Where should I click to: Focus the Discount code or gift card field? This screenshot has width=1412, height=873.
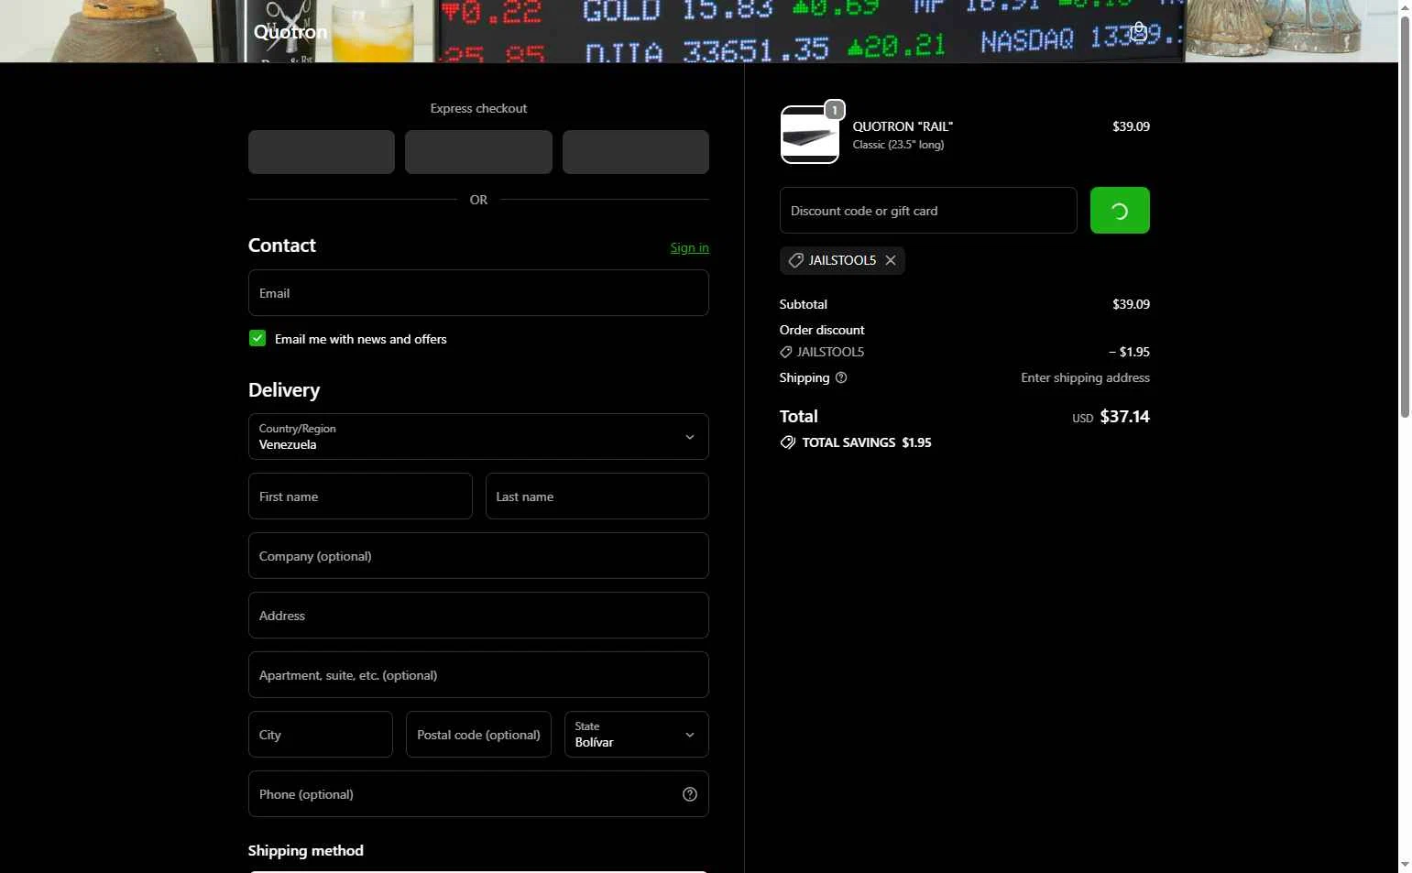(x=928, y=211)
